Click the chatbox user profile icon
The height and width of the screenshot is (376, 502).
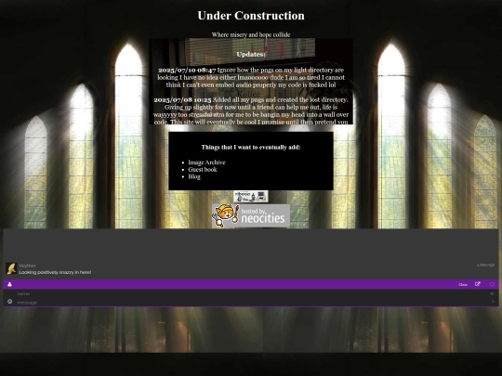[x=9, y=284]
